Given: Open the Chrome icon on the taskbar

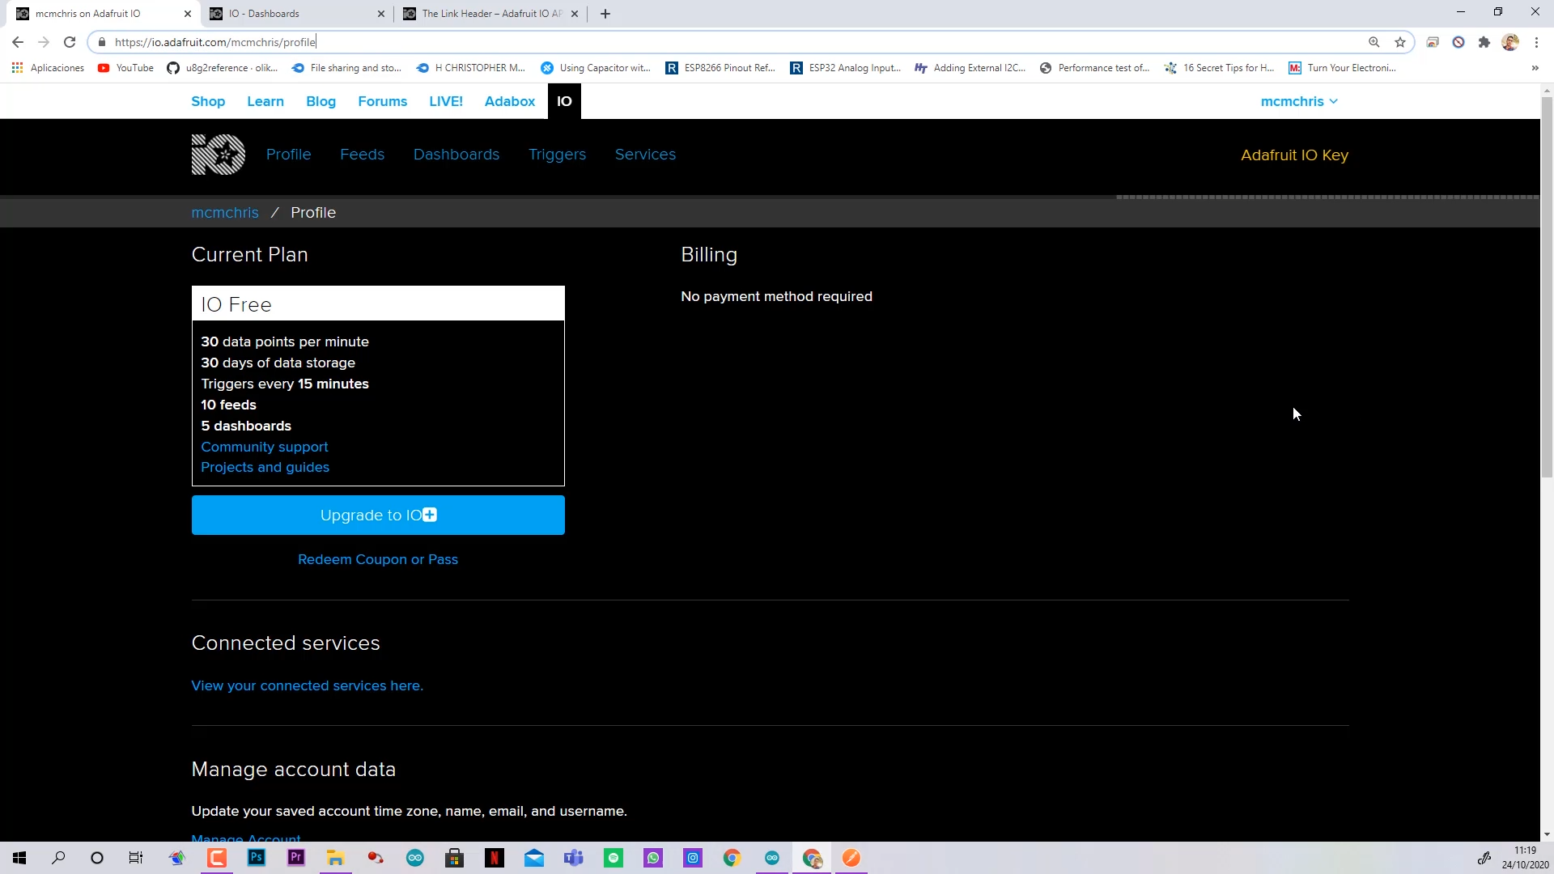Looking at the screenshot, I should (732, 858).
